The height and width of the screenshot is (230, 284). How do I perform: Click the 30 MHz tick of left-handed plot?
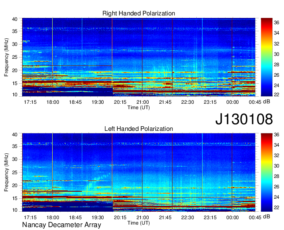click(15, 159)
